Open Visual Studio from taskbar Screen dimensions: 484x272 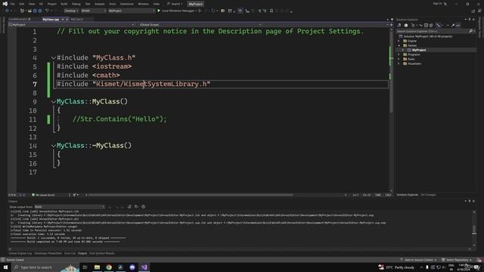[x=144, y=267]
